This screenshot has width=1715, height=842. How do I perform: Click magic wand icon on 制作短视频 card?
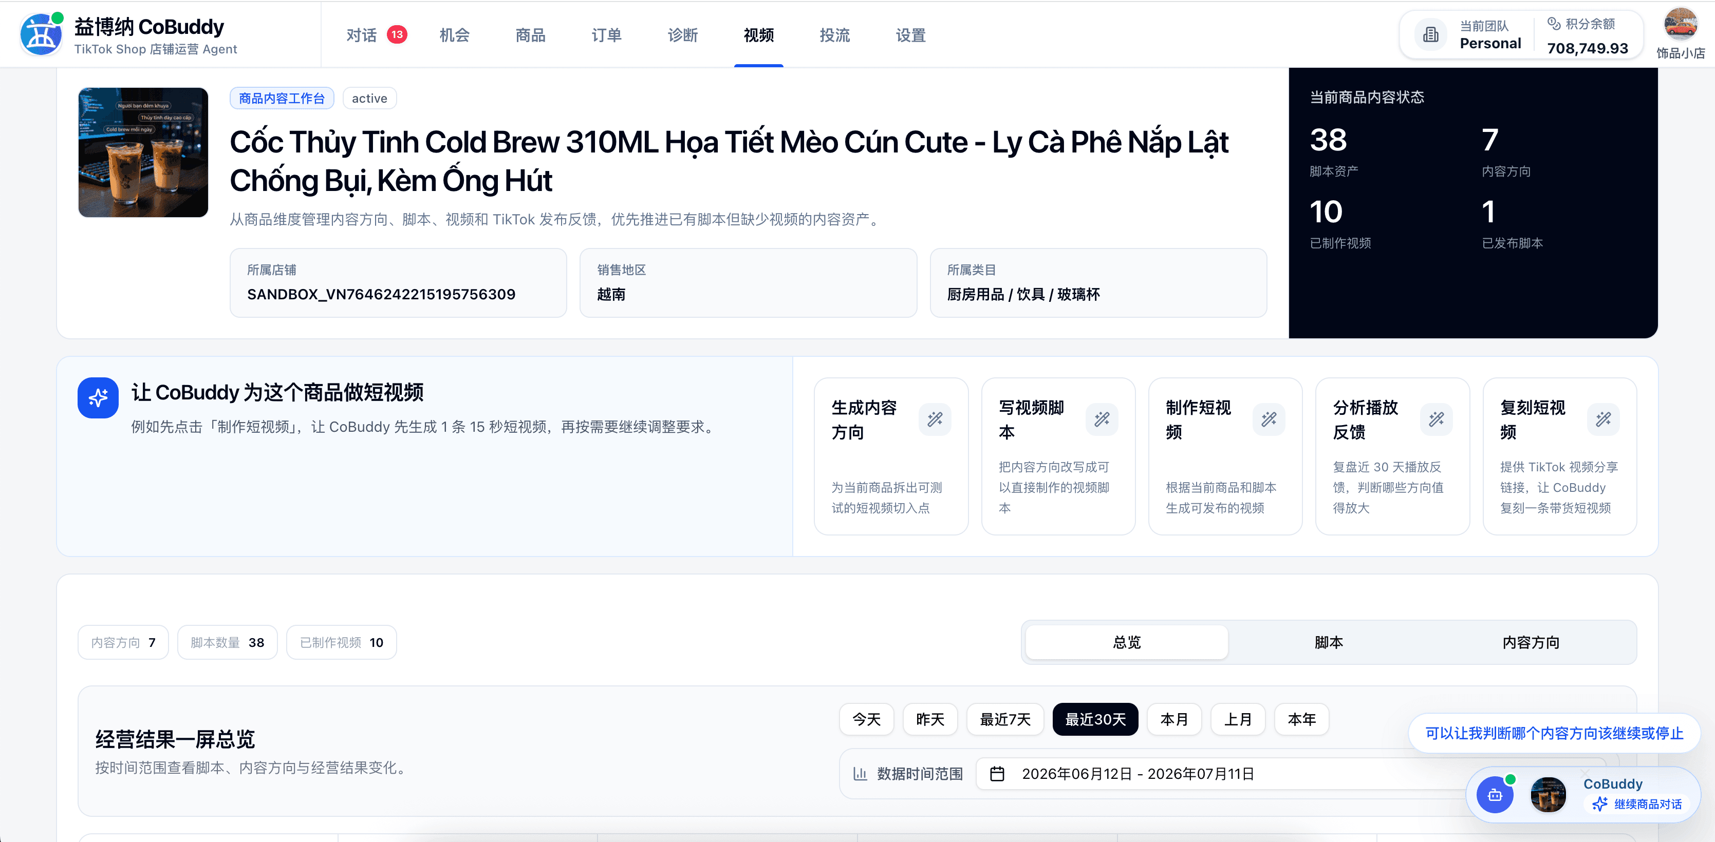pyautogui.click(x=1269, y=419)
